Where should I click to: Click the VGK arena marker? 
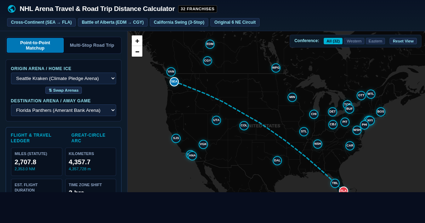203,144
